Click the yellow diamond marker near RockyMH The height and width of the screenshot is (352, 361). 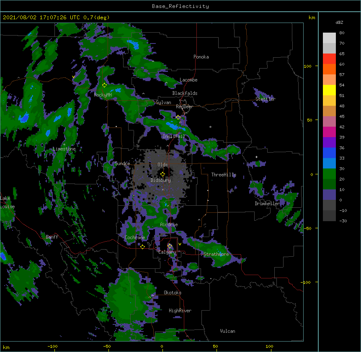[x=104, y=85]
